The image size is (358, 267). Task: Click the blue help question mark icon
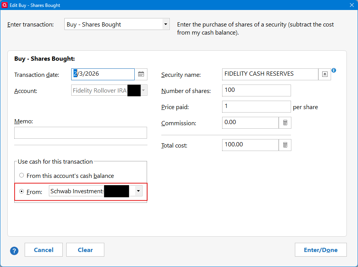pos(14,251)
